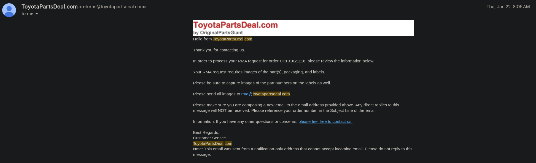Click the returns@toyotapartsdeal.com sender address
Image resolution: width=536 pixels, height=163 pixels.
pos(113,7)
